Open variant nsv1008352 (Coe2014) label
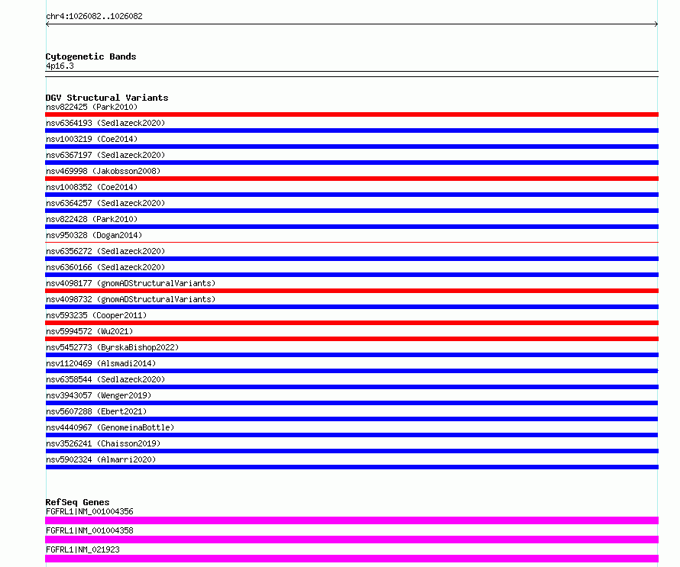Viewport: 680px width, 567px height. [x=92, y=187]
